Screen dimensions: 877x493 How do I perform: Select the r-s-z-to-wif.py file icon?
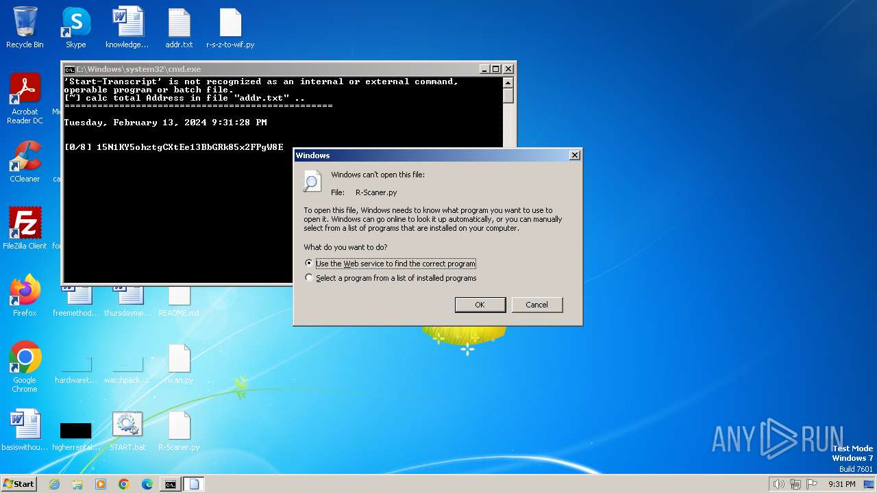pos(230,27)
